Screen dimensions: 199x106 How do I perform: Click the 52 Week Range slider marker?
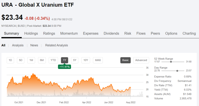click(x=171, y=62)
